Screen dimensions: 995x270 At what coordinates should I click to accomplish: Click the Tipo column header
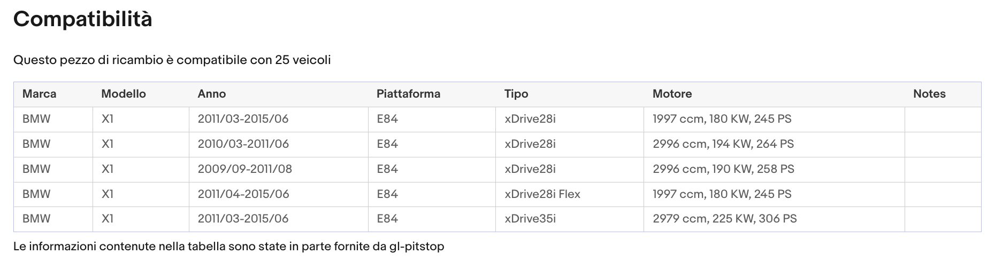coord(516,94)
